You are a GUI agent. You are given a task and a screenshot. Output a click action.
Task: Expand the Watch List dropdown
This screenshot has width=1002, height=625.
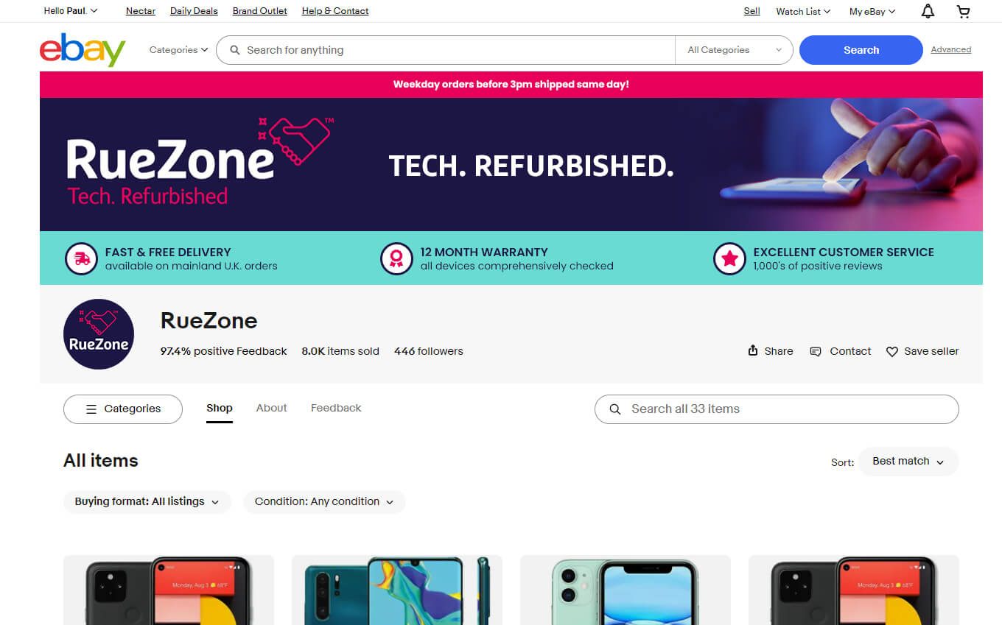point(803,11)
